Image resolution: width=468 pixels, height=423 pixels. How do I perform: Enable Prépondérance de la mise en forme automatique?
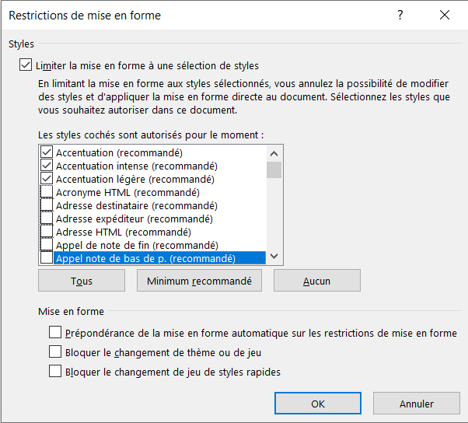55,333
